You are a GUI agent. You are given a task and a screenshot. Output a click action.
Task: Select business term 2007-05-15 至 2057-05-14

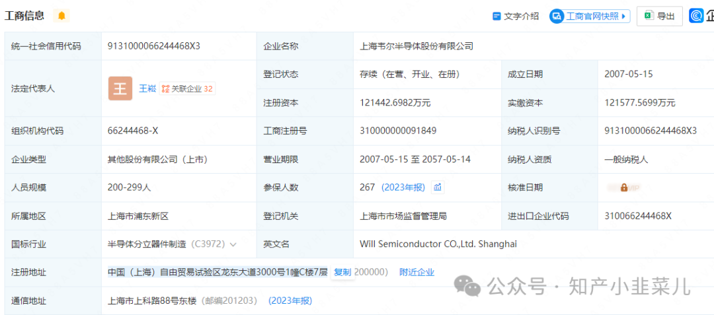click(x=415, y=159)
